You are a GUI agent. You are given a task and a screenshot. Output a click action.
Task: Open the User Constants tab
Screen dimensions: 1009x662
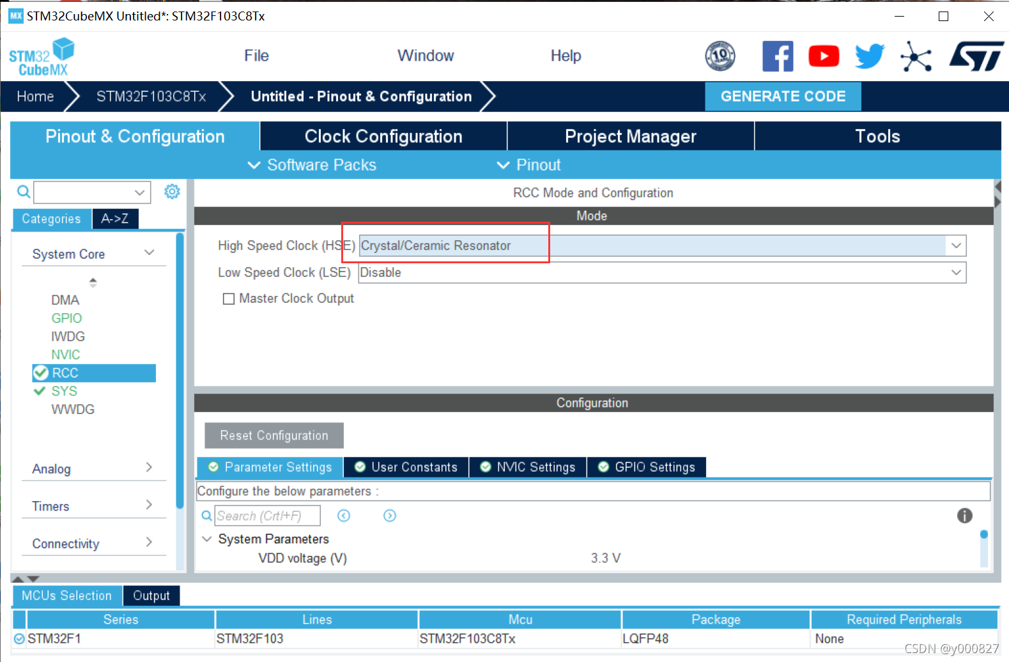406,467
